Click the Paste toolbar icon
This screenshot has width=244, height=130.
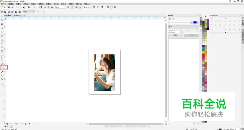coord(24,7)
